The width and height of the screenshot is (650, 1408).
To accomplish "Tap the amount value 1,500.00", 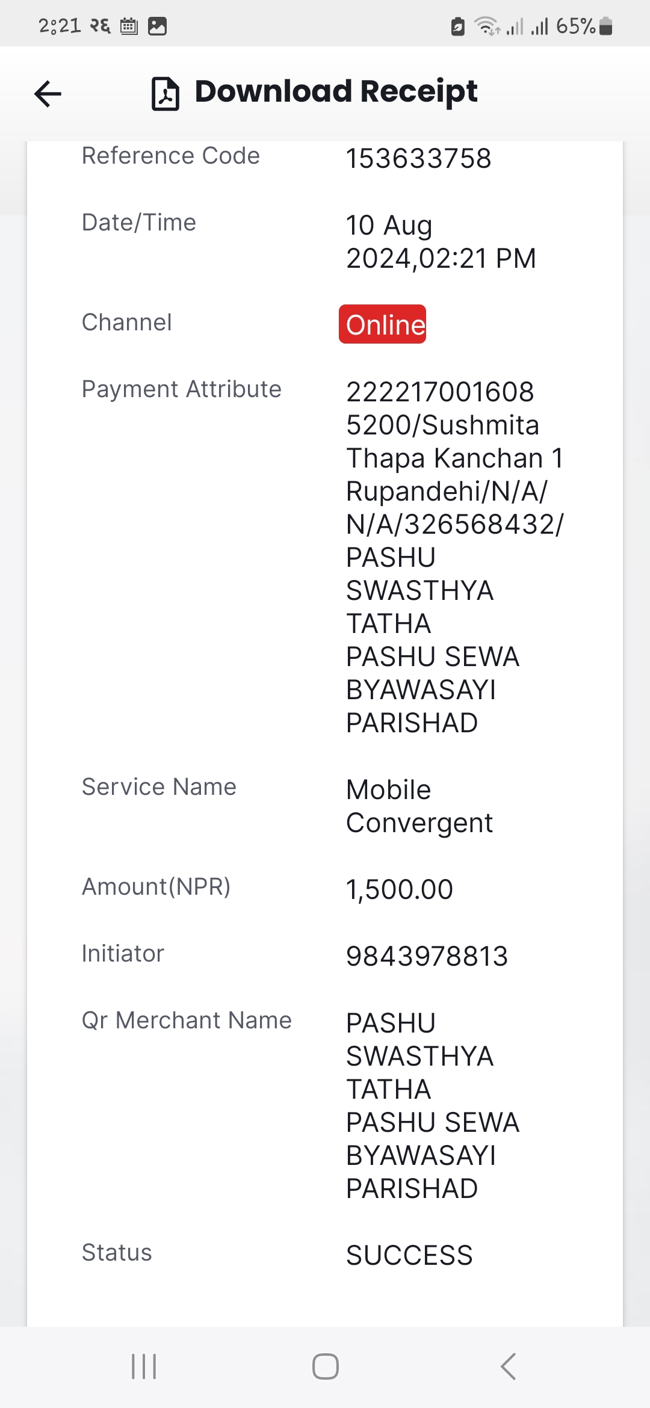I will [400, 889].
